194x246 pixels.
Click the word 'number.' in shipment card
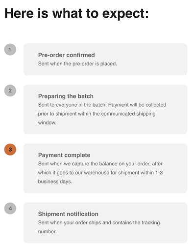coord(48,231)
